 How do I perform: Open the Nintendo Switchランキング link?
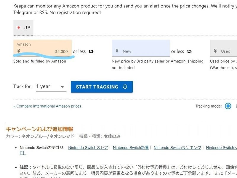(x=177, y=148)
